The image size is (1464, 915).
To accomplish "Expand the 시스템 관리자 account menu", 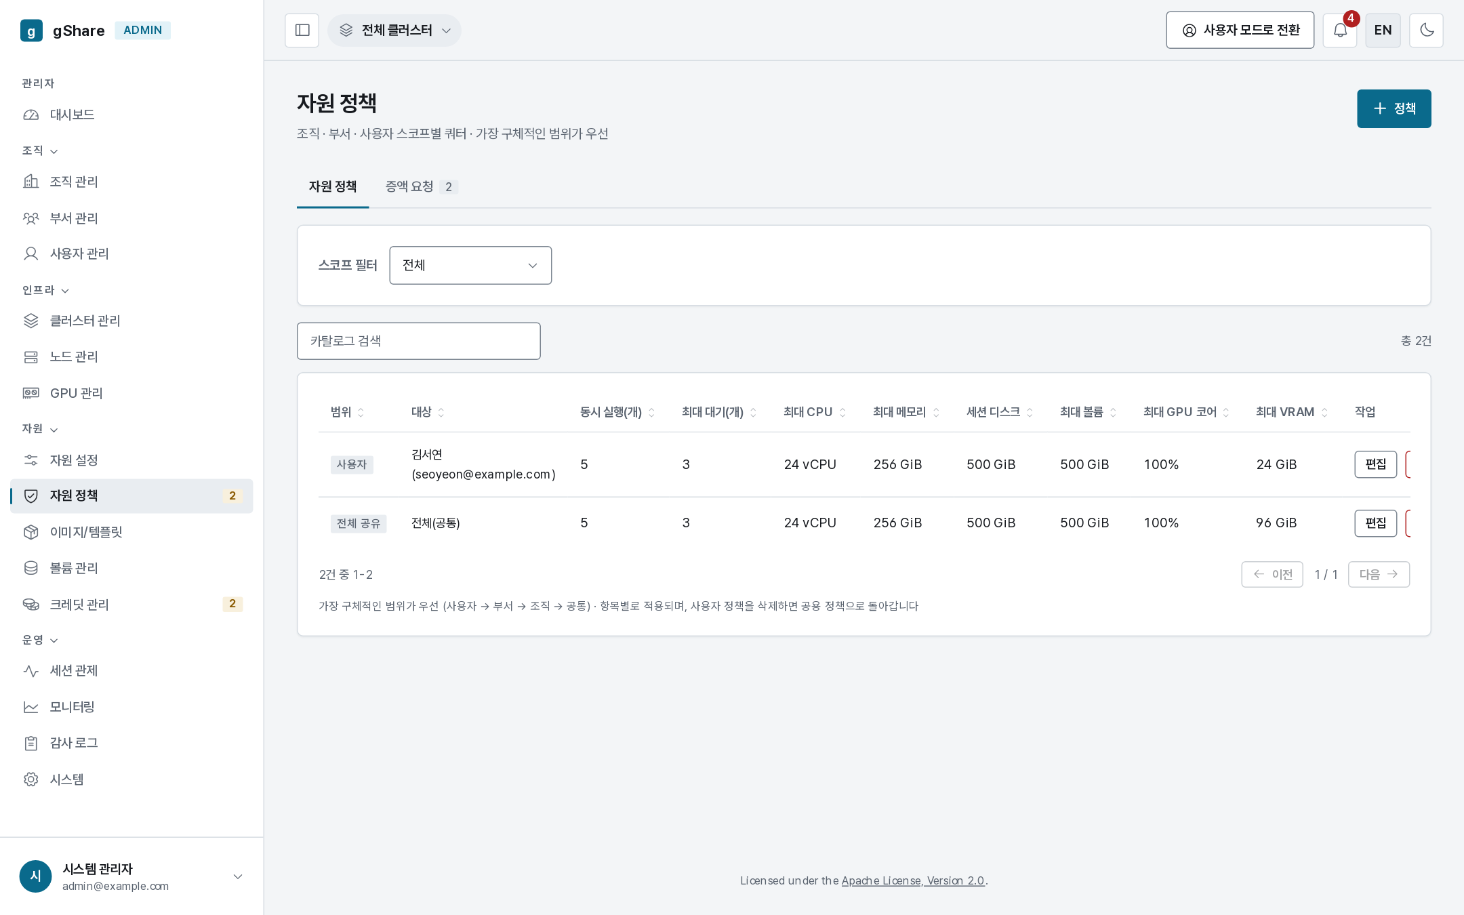I will pos(131,876).
